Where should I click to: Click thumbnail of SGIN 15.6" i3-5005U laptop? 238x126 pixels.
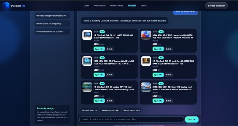coord(146,35)
